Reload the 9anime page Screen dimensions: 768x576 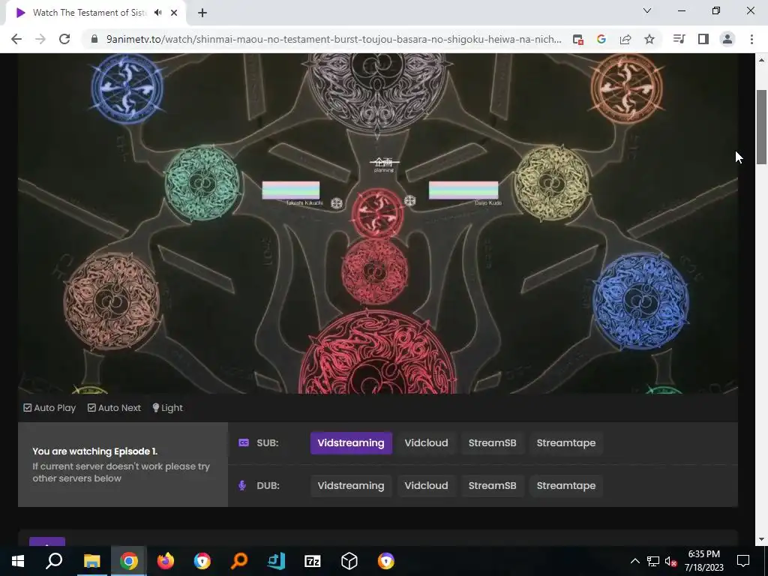point(64,39)
